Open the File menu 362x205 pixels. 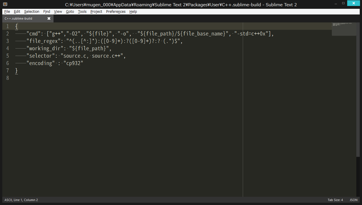[7, 11]
